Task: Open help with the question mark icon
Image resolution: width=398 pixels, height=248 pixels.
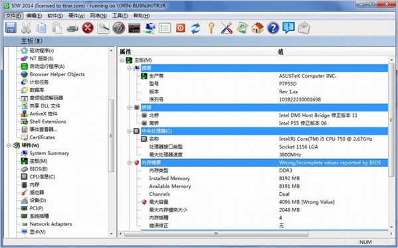Action: click(x=273, y=28)
